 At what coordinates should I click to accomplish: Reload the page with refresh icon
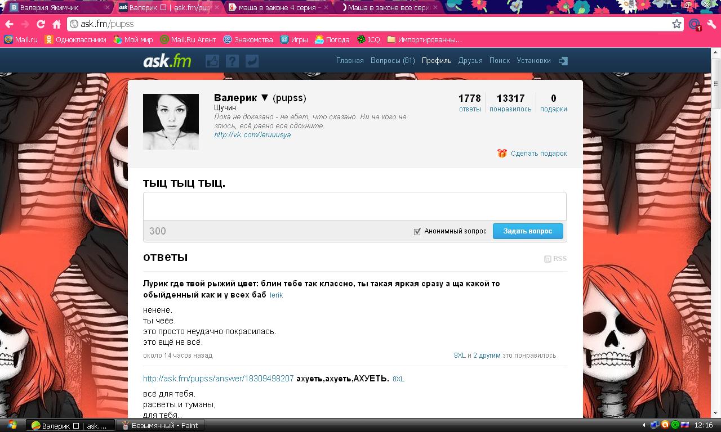pos(41,24)
